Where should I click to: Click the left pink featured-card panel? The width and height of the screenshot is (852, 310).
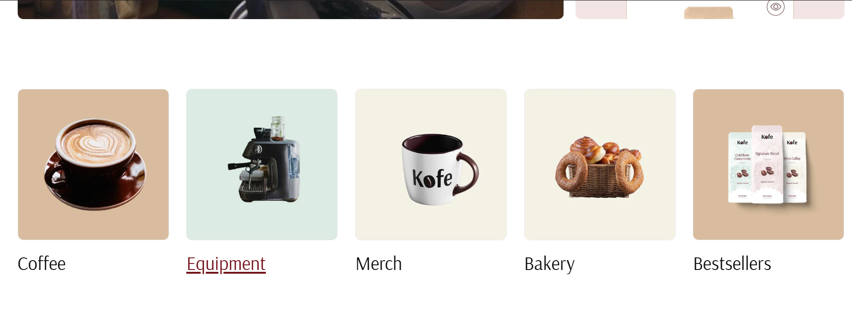tap(601, 9)
